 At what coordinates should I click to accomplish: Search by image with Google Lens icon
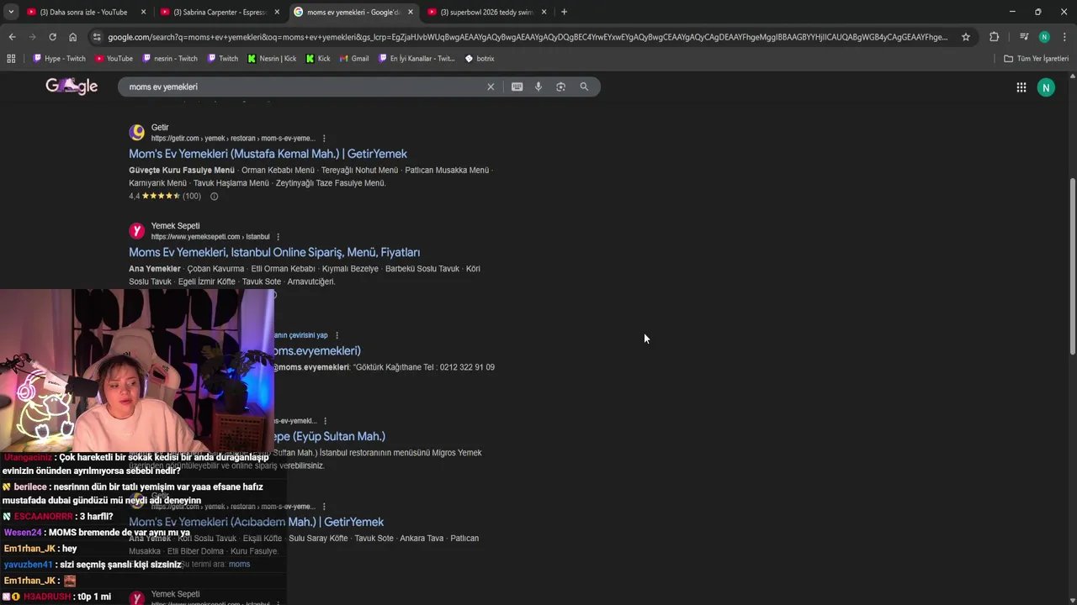[560, 87]
